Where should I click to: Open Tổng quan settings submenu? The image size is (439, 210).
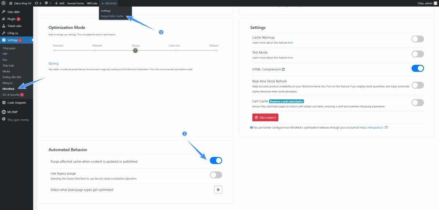(x=9, y=48)
